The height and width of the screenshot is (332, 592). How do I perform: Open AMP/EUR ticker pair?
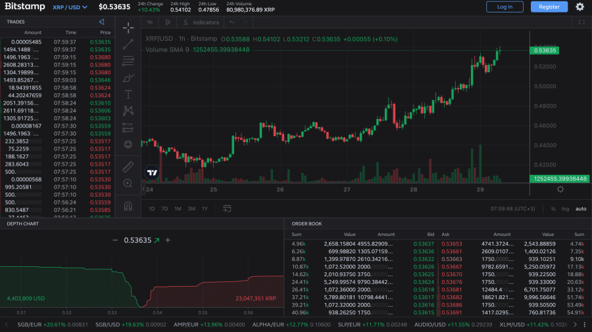click(209, 325)
